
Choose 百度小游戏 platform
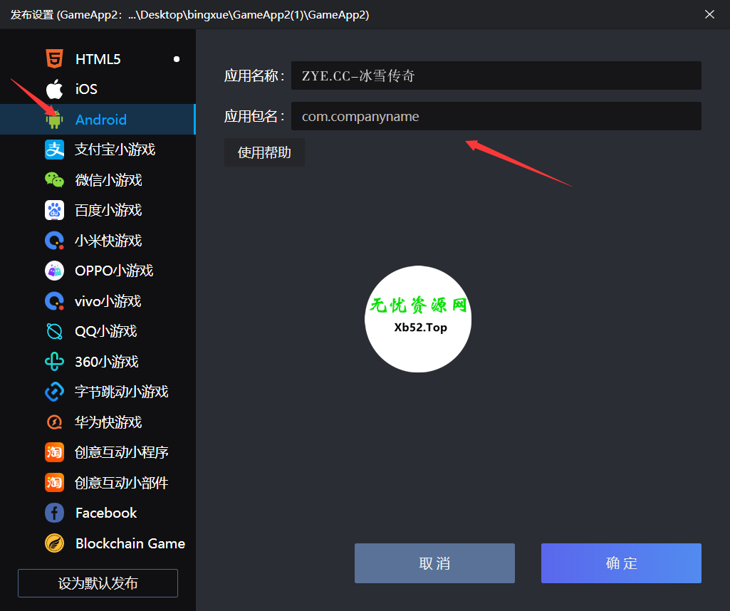pos(98,210)
